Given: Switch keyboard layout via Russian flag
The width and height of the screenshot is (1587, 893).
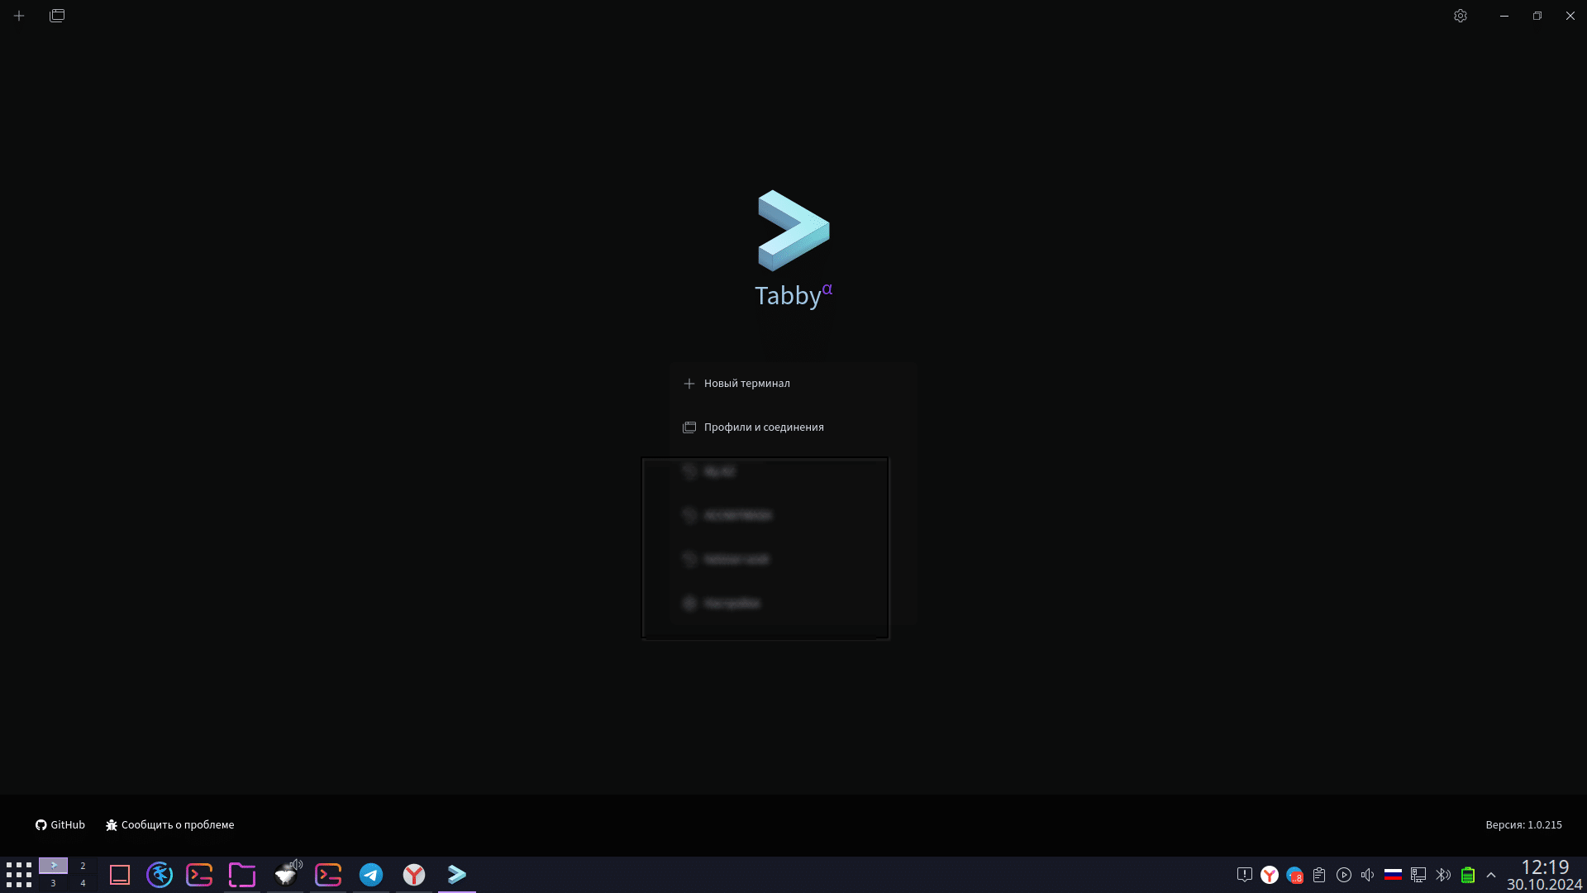Looking at the screenshot, I should click(1393, 875).
